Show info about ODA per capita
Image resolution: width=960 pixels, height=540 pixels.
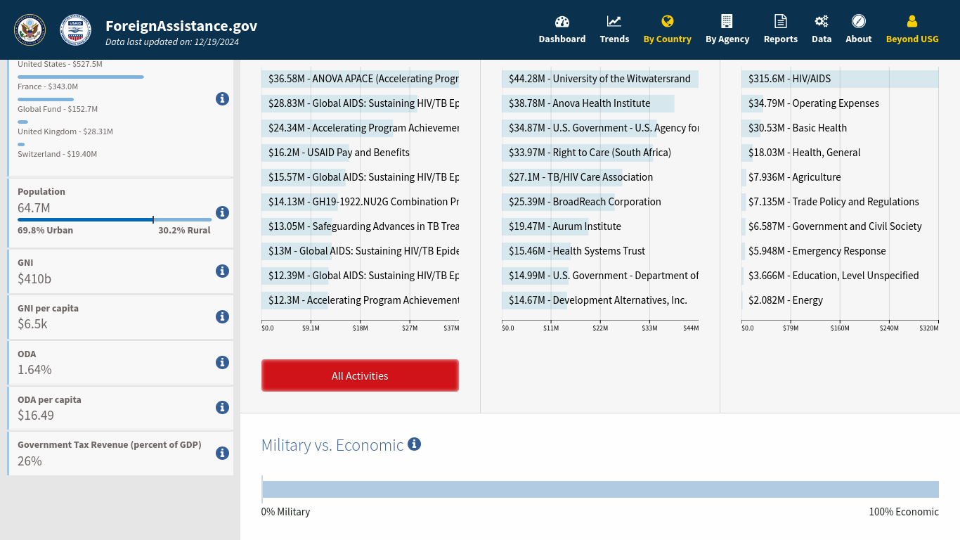[222, 407]
